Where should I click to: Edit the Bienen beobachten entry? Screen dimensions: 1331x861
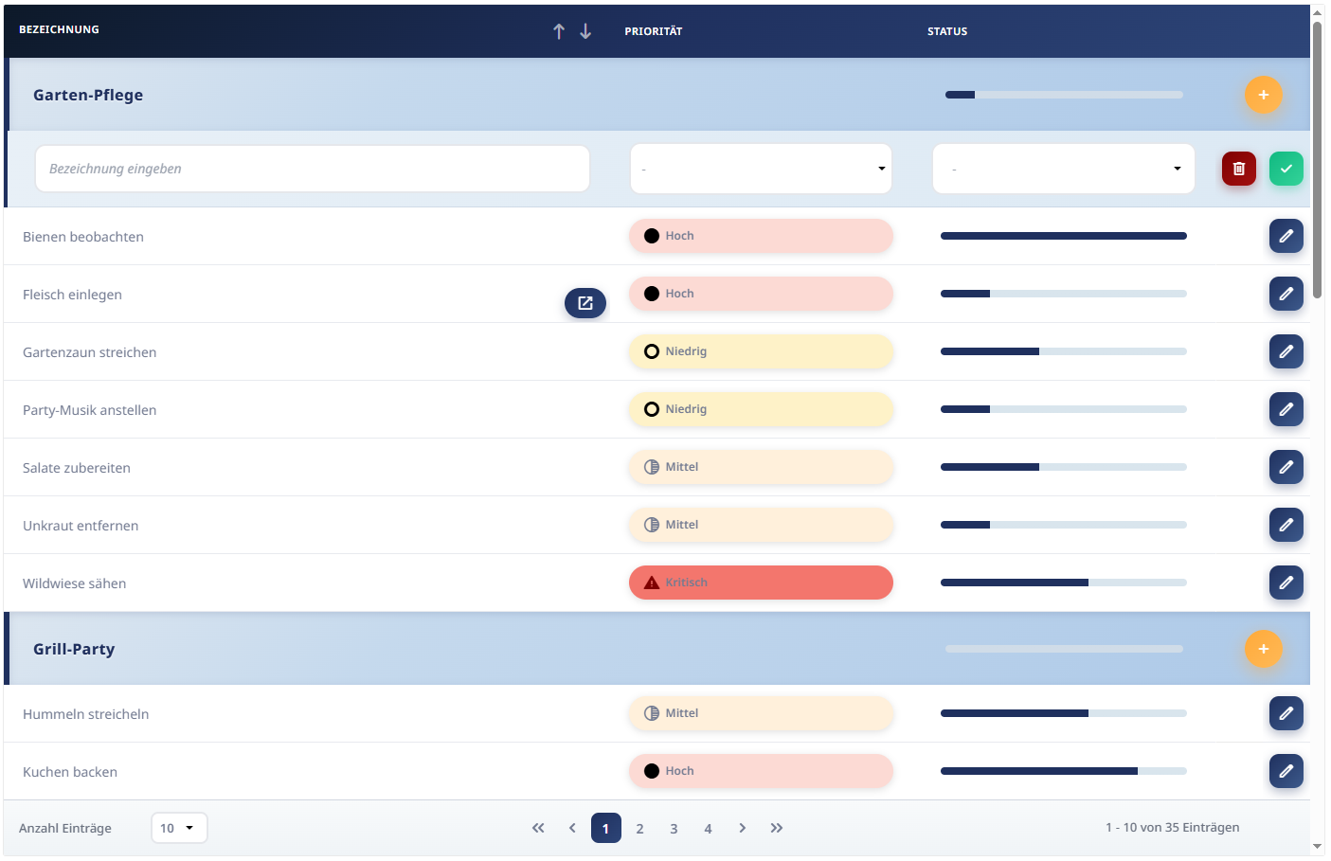tap(1286, 236)
